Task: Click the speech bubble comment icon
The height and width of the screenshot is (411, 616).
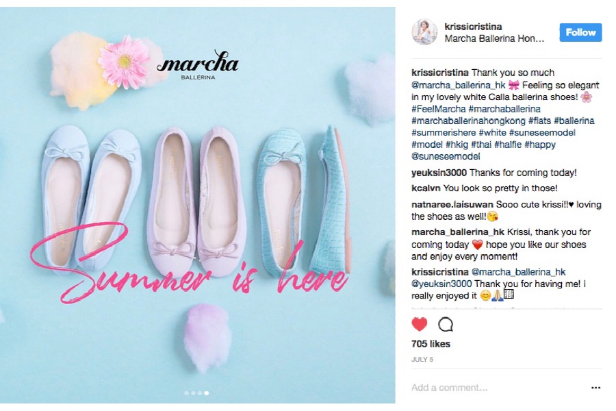Action: 446,325
